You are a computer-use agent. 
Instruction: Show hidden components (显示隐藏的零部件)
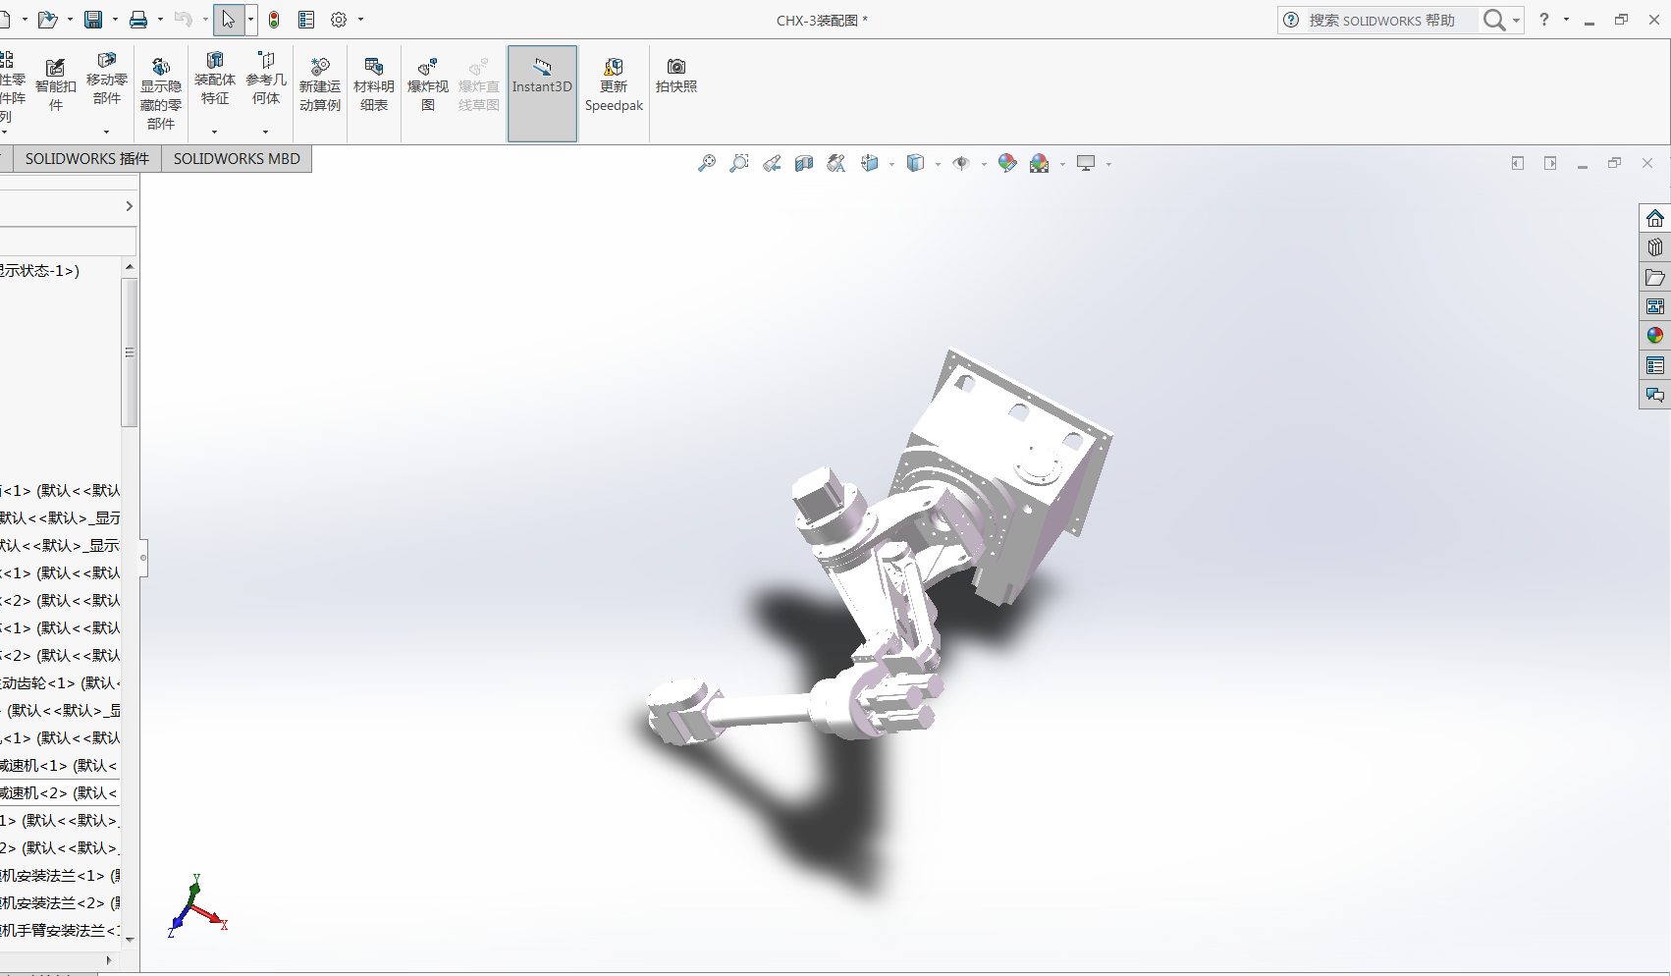tap(161, 92)
